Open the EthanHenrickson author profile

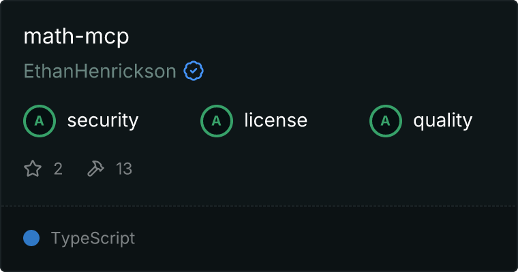[x=100, y=71]
